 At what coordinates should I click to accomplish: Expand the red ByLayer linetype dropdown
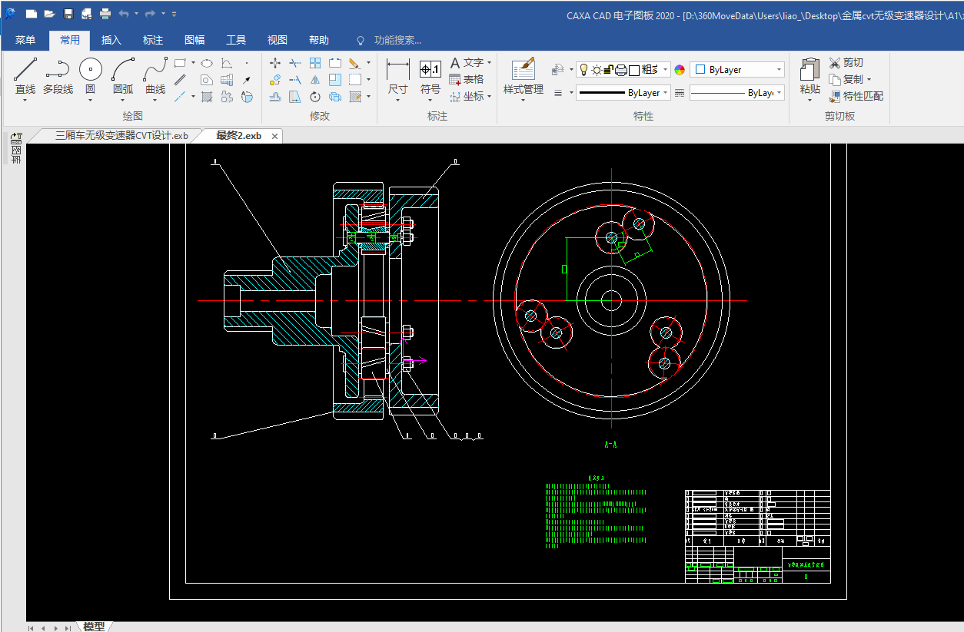click(x=779, y=93)
